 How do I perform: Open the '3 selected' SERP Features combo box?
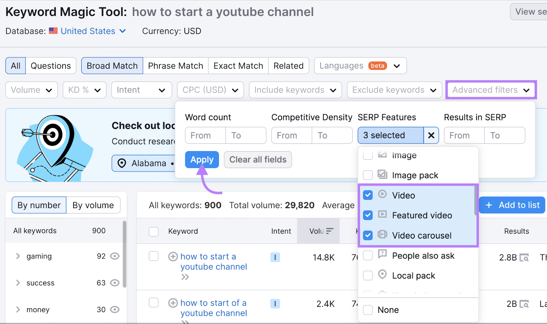pos(391,135)
